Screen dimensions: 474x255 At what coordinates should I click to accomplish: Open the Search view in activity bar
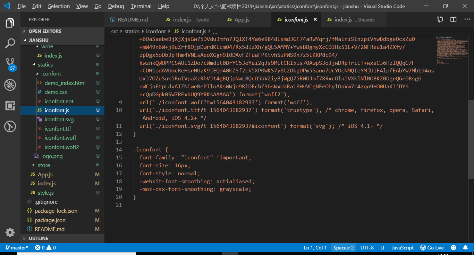point(10,43)
